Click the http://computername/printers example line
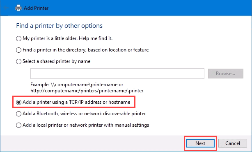 coord(87,91)
